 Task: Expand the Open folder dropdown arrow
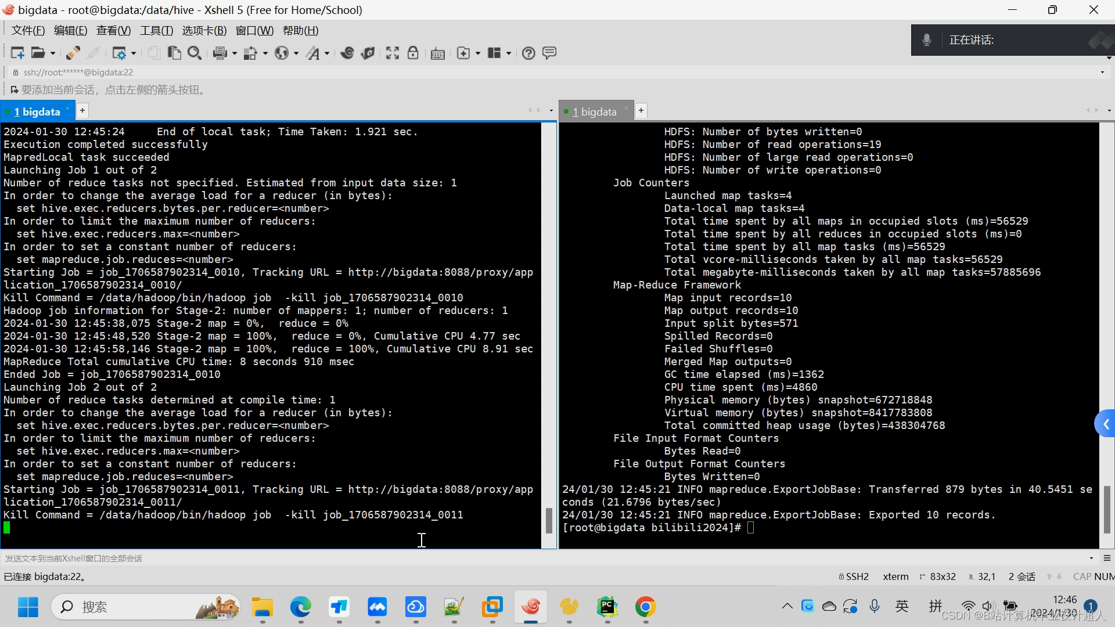(x=53, y=53)
